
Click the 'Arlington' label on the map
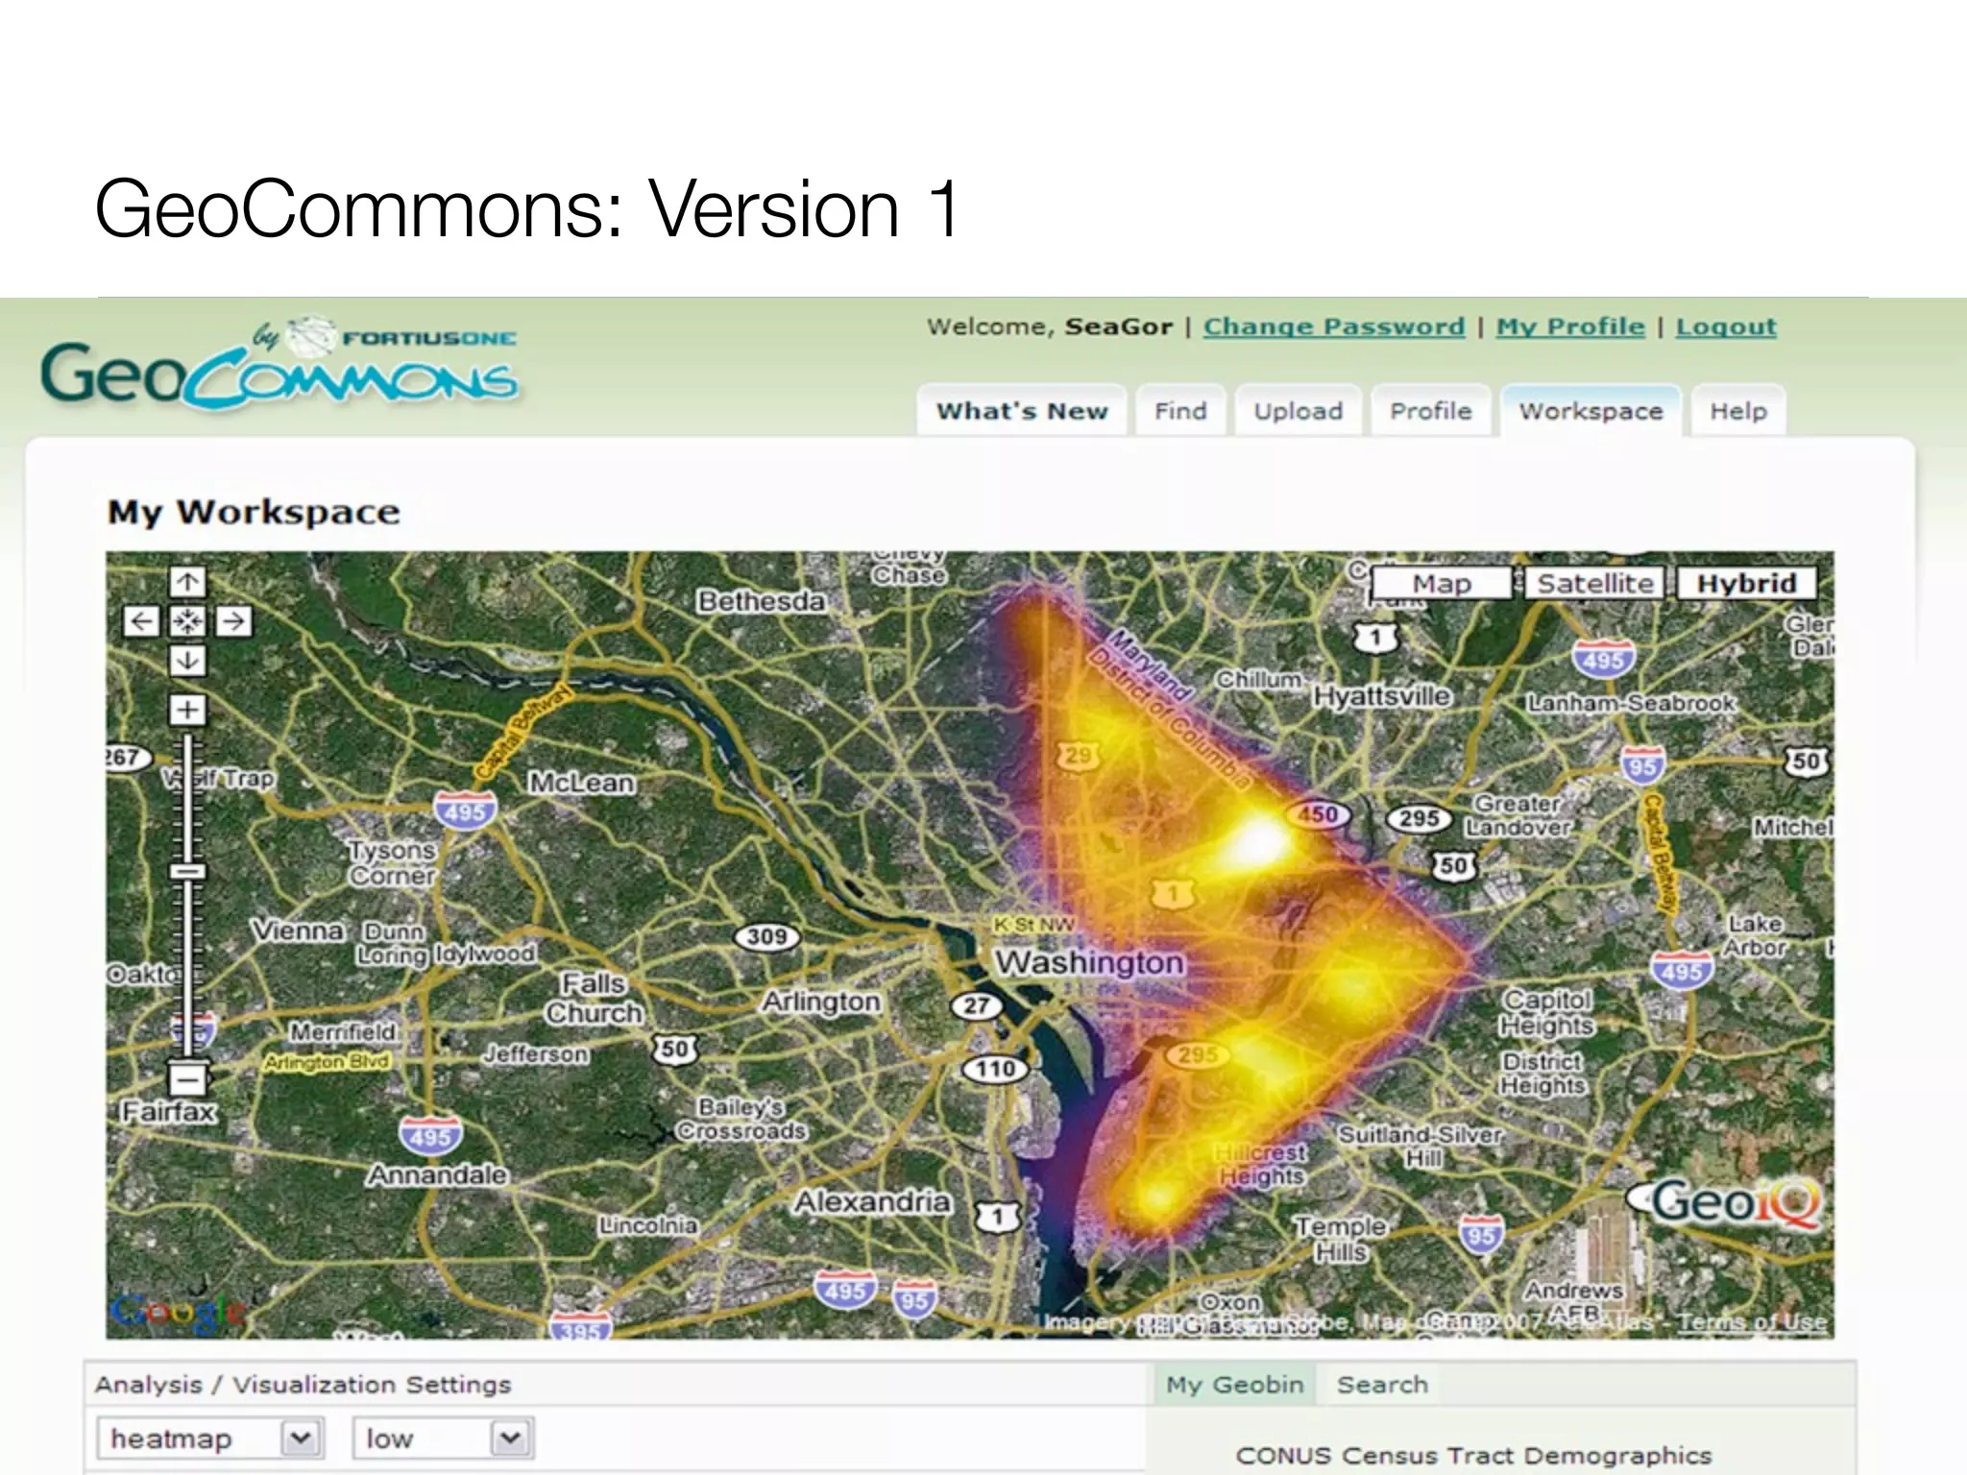821,1002
